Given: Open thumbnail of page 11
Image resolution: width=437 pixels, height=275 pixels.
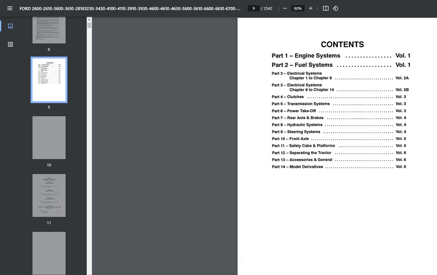Looking at the screenshot, I should [x=49, y=196].
